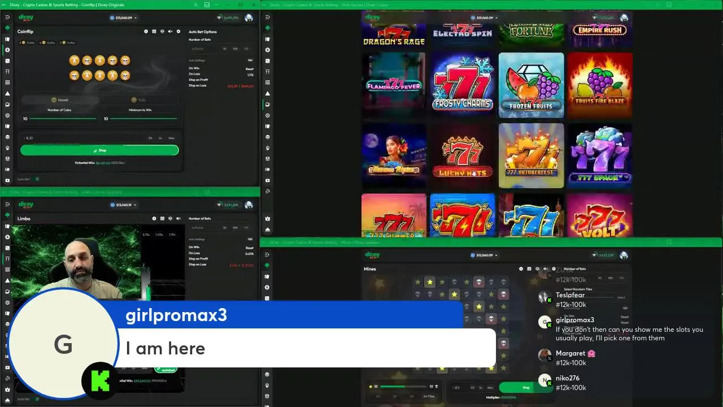The width and height of the screenshot is (723, 407).
Task: Open Limbo stats table icon
Action: point(162,219)
